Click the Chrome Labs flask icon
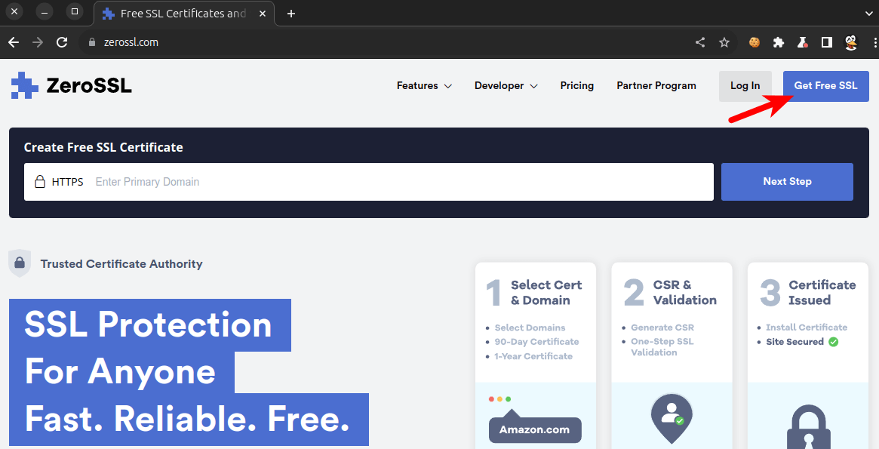 802,42
